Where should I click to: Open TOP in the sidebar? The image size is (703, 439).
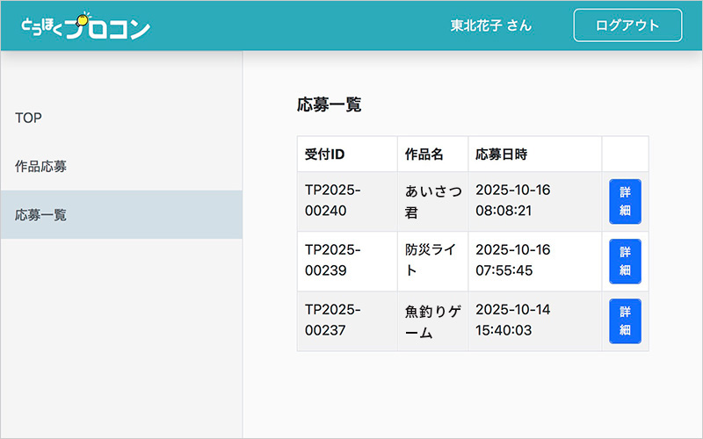(x=28, y=118)
